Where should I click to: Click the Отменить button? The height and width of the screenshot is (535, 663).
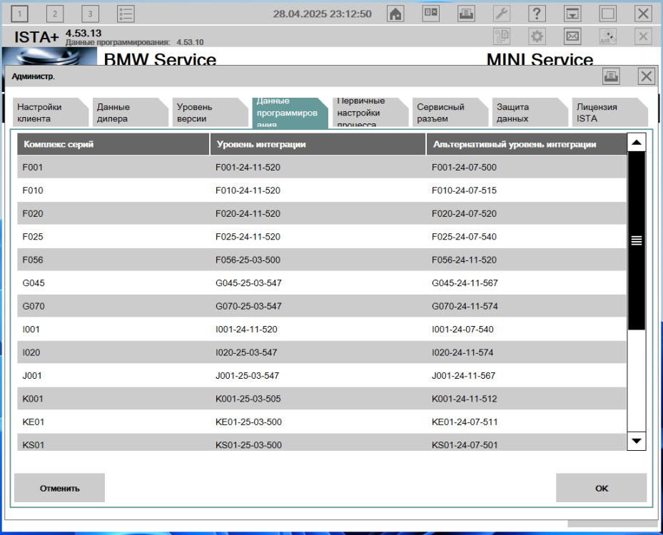pos(59,489)
